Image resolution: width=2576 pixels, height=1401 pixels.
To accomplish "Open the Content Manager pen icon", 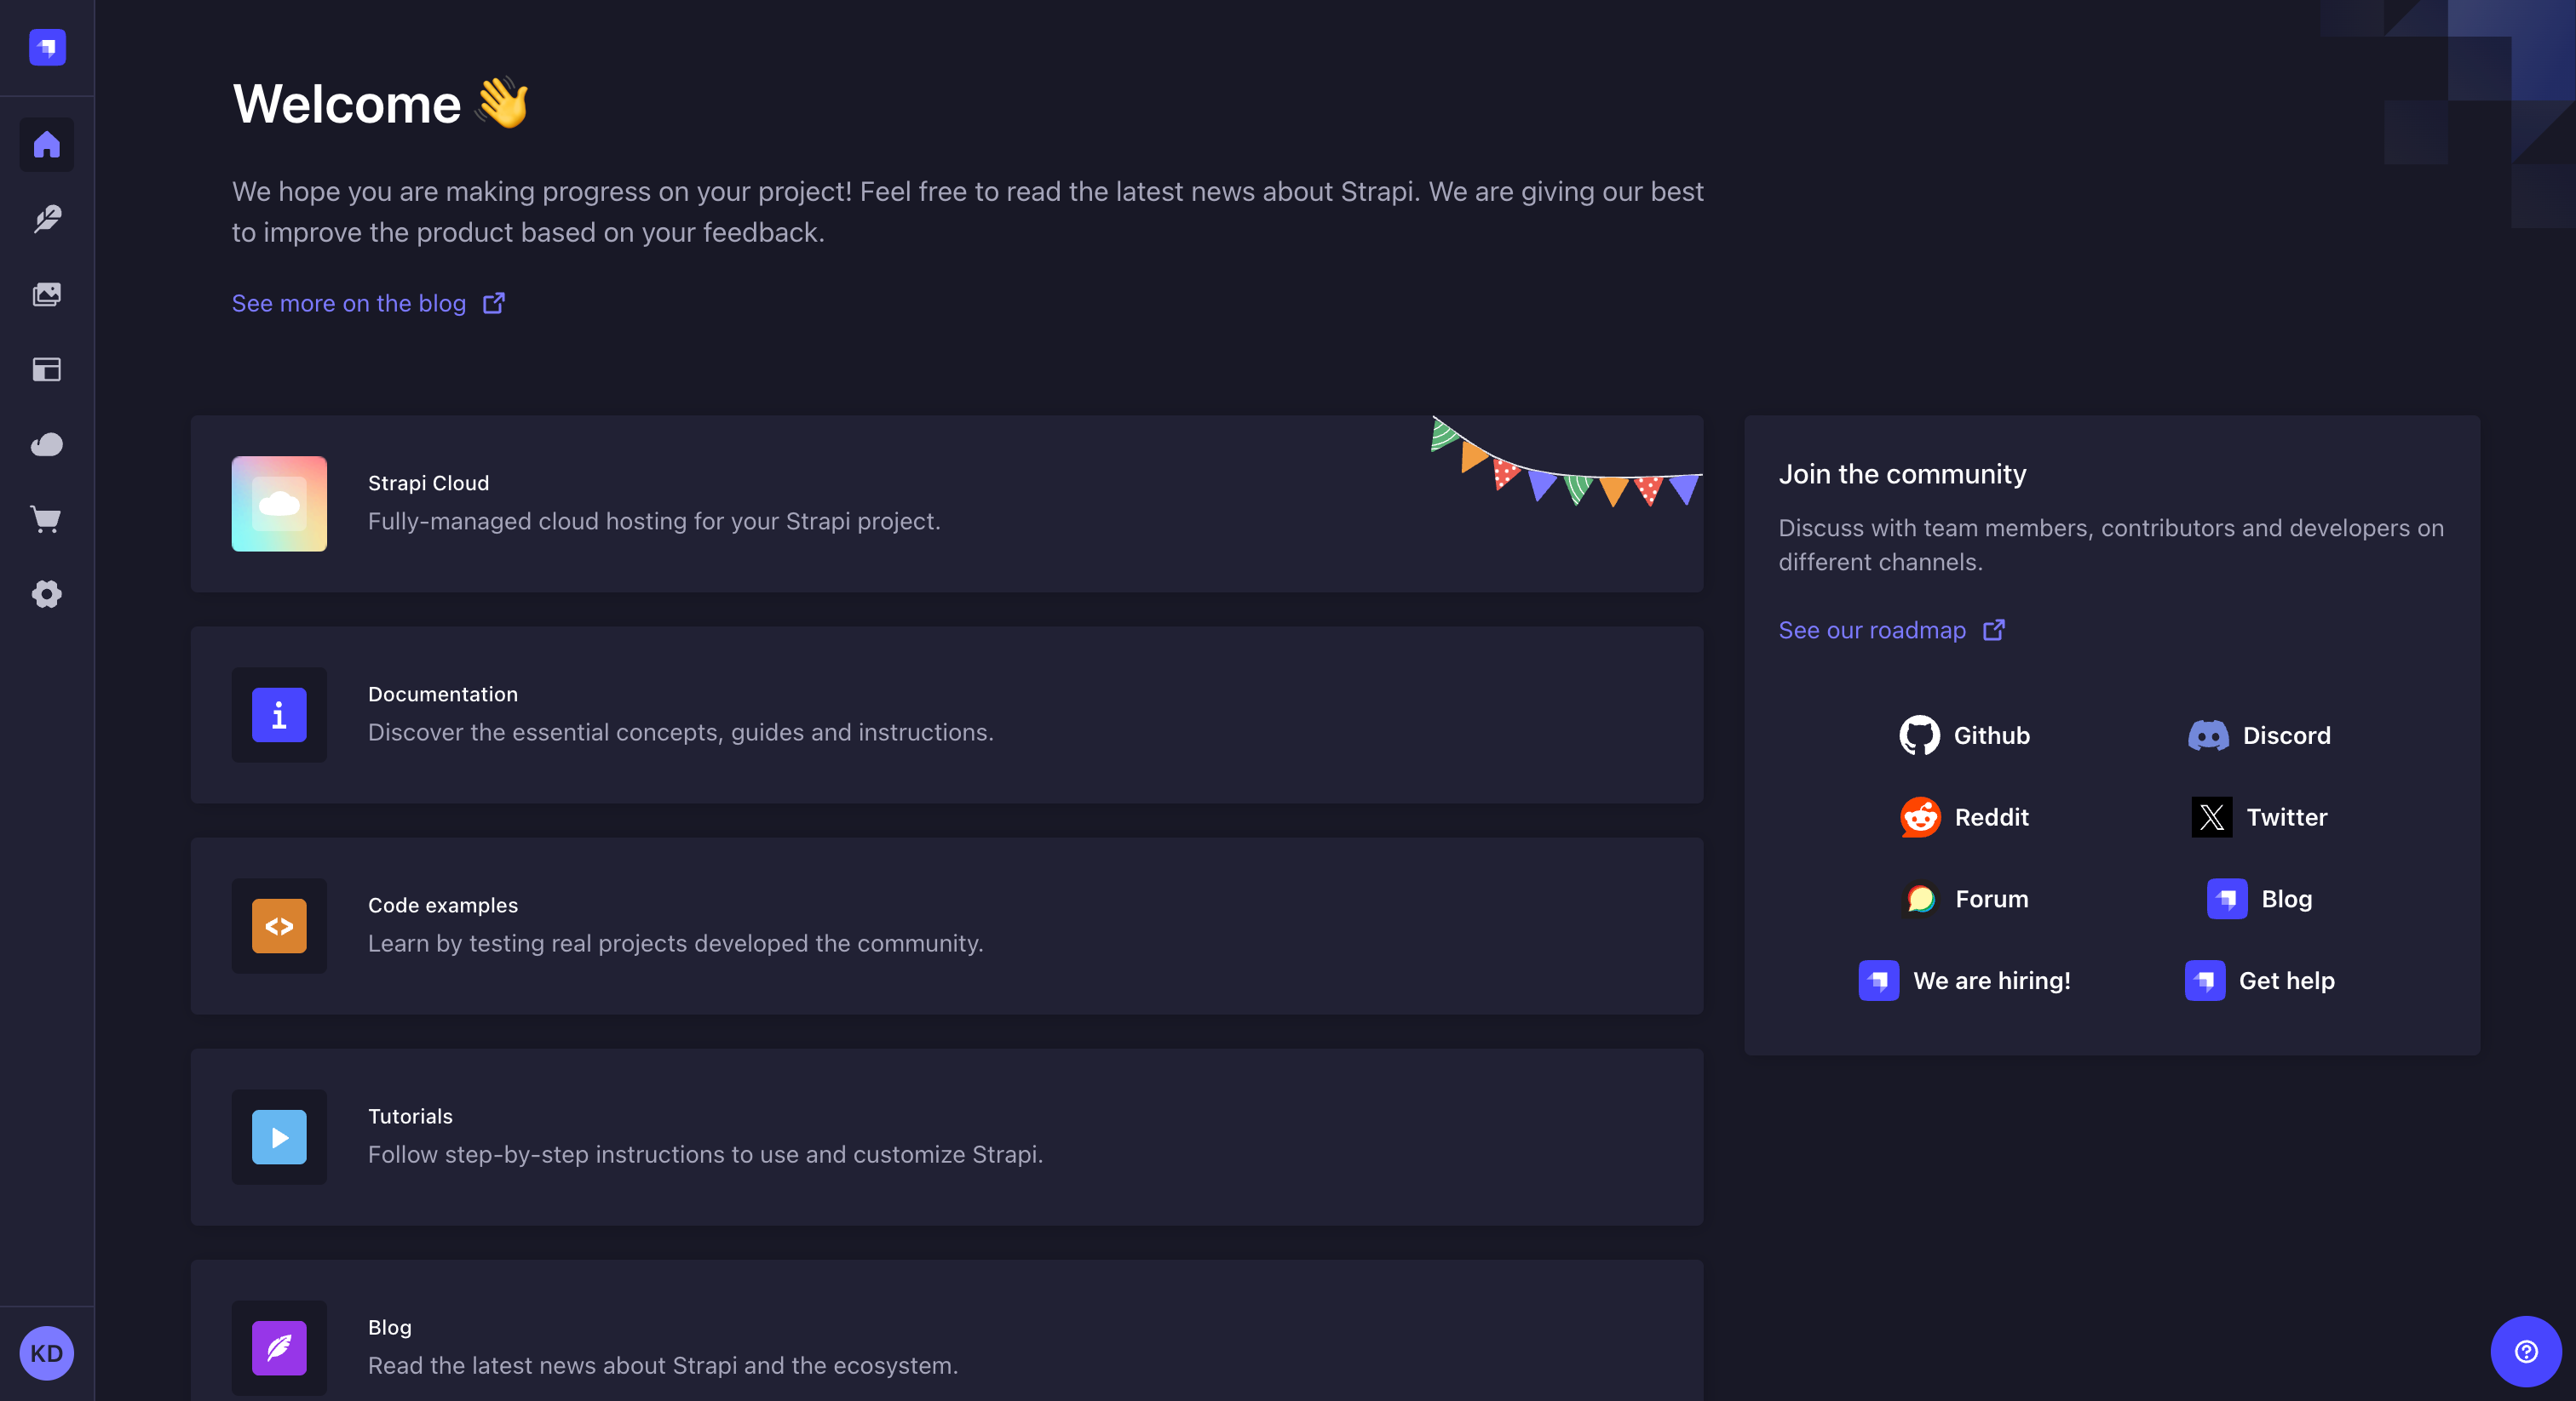I will click(46, 219).
